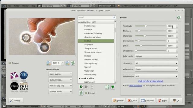
Task: Collapse the Black & white filter category
Action: point(80,78)
